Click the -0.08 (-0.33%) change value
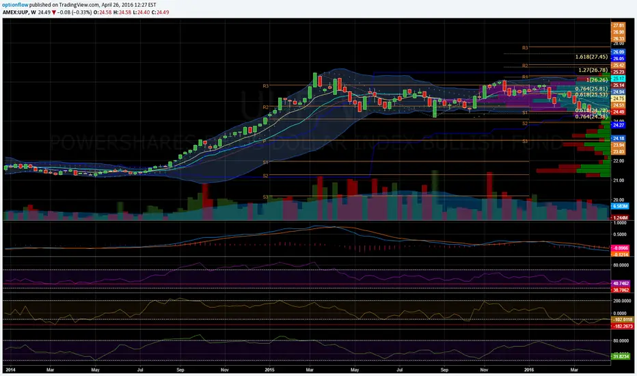637x376 pixels. tap(74, 12)
